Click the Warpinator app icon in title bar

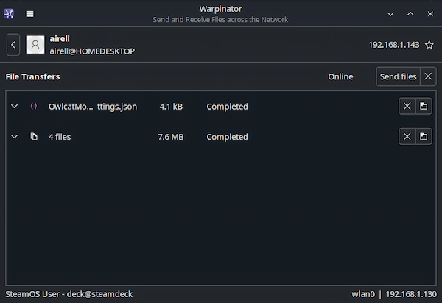[x=10, y=13]
